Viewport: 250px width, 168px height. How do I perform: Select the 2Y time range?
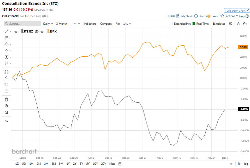coord(75,164)
